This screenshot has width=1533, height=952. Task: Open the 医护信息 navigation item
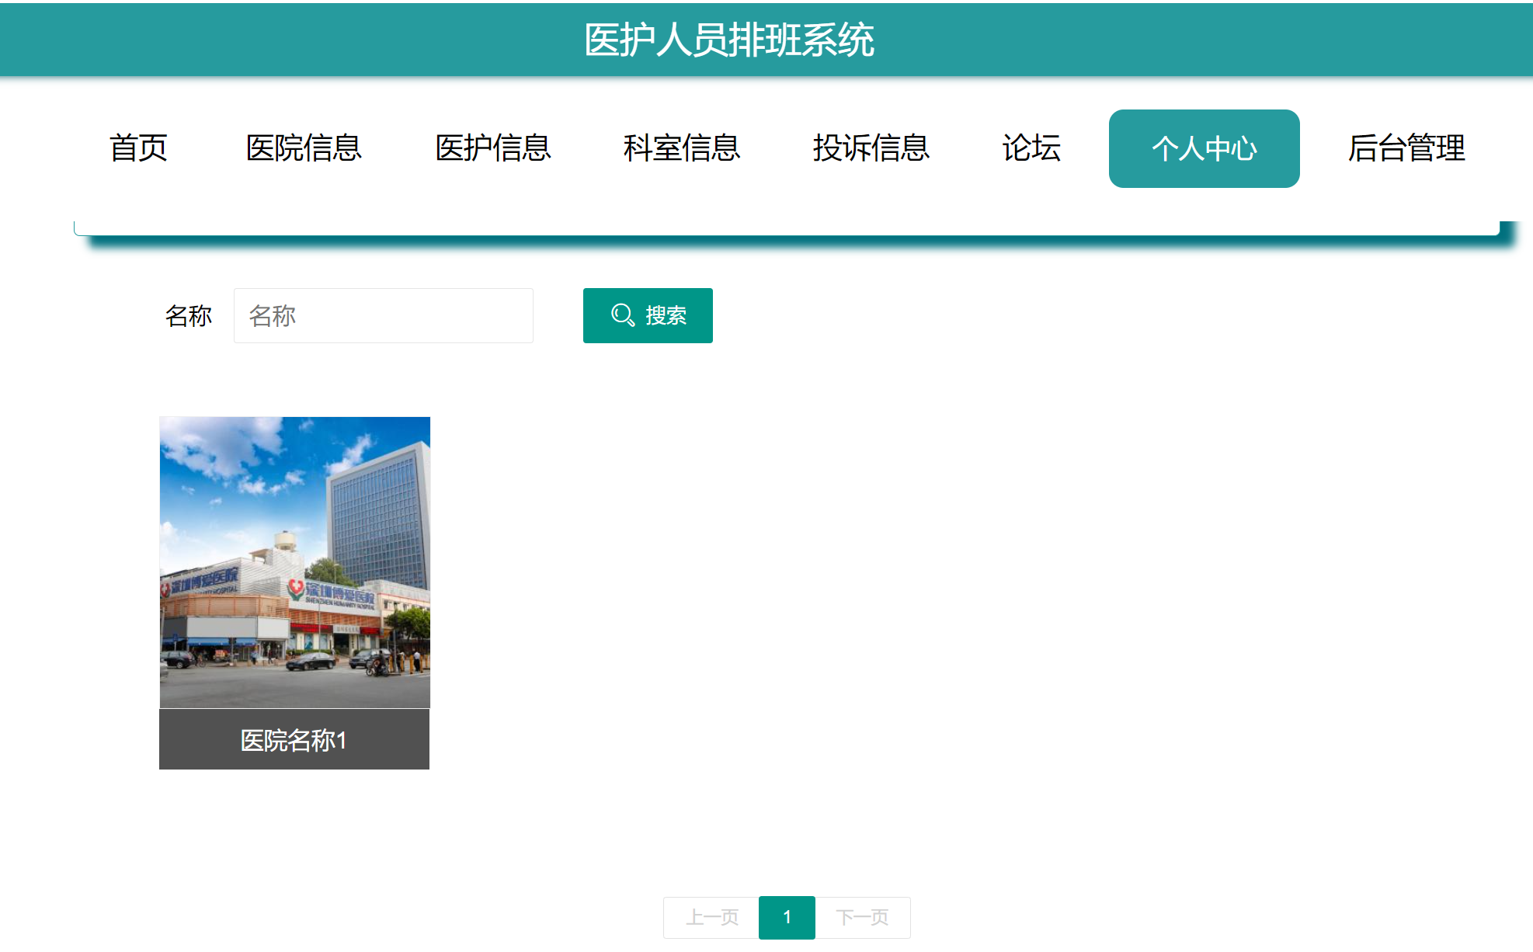(x=494, y=148)
